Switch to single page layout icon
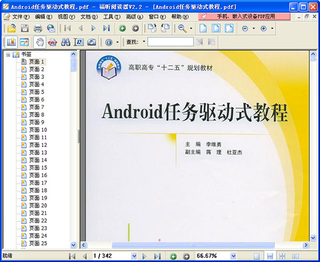320x262 pixels. [257, 256]
